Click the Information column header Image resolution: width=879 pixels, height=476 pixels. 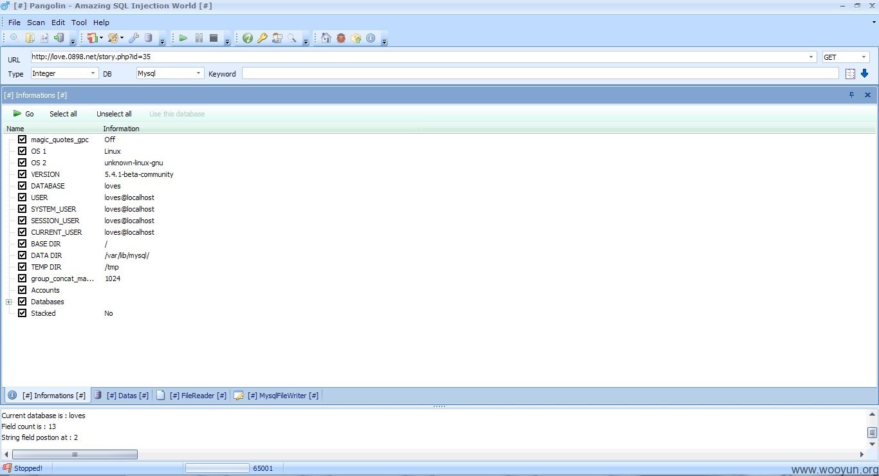pos(260,129)
